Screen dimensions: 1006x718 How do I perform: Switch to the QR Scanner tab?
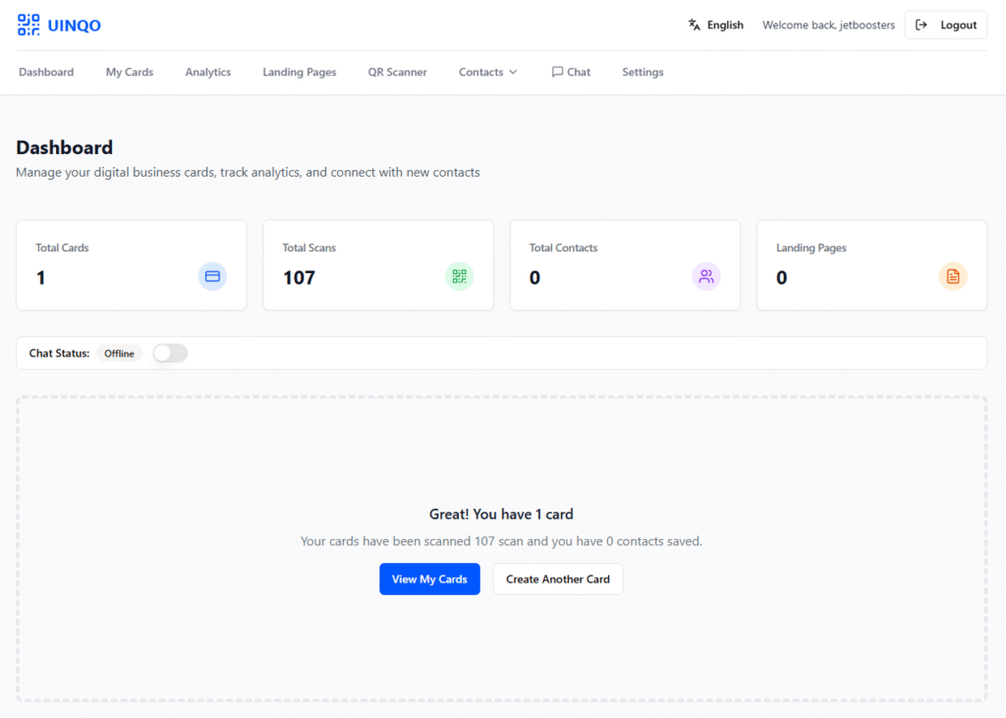tap(397, 72)
